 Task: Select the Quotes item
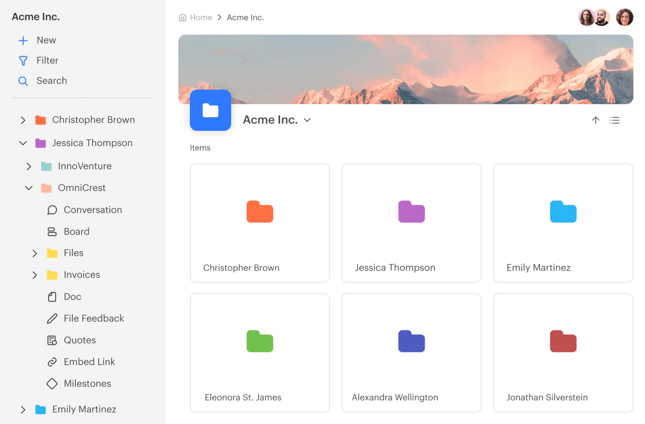(x=79, y=340)
